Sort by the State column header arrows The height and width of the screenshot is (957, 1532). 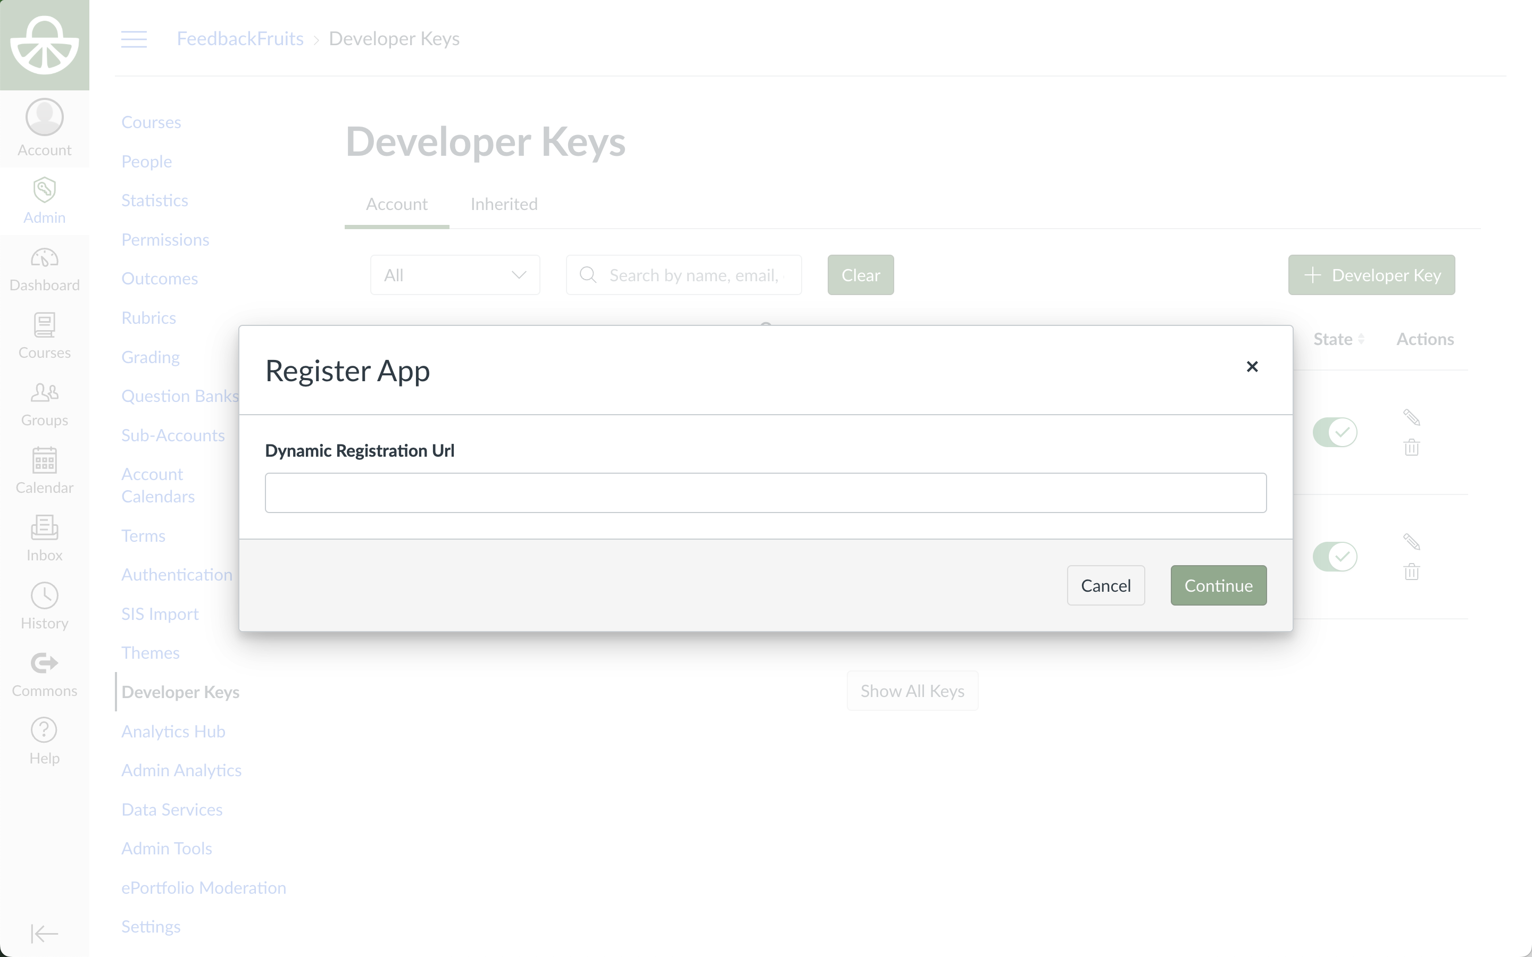click(x=1360, y=339)
